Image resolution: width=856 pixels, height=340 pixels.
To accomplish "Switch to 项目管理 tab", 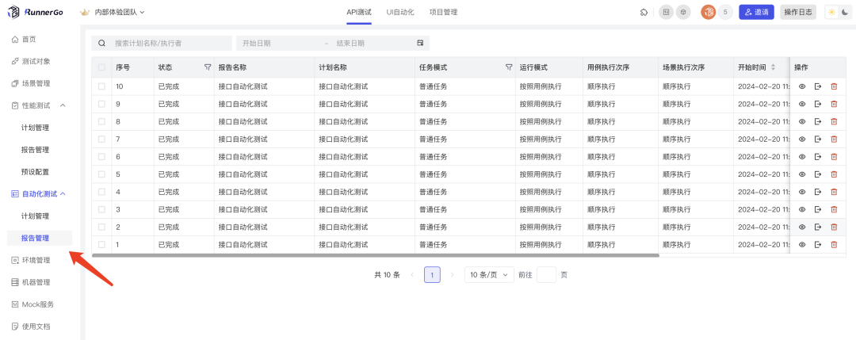I will click(443, 12).
